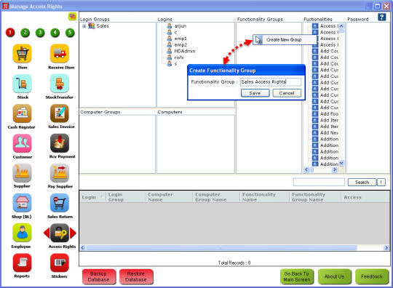Sort by Login column header
Image resolution: width=393 pixels, height=288 pixels.
point(92,197)
